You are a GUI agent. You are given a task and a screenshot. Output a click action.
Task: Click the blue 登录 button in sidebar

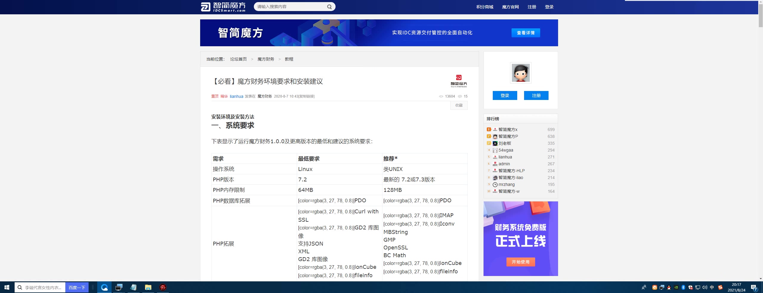point(505,95)
